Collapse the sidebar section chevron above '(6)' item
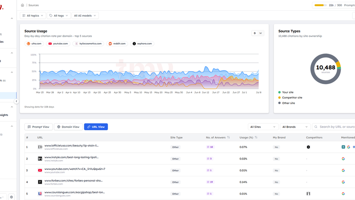The height and width of the screenshot is (200, 355). [12, 72]
